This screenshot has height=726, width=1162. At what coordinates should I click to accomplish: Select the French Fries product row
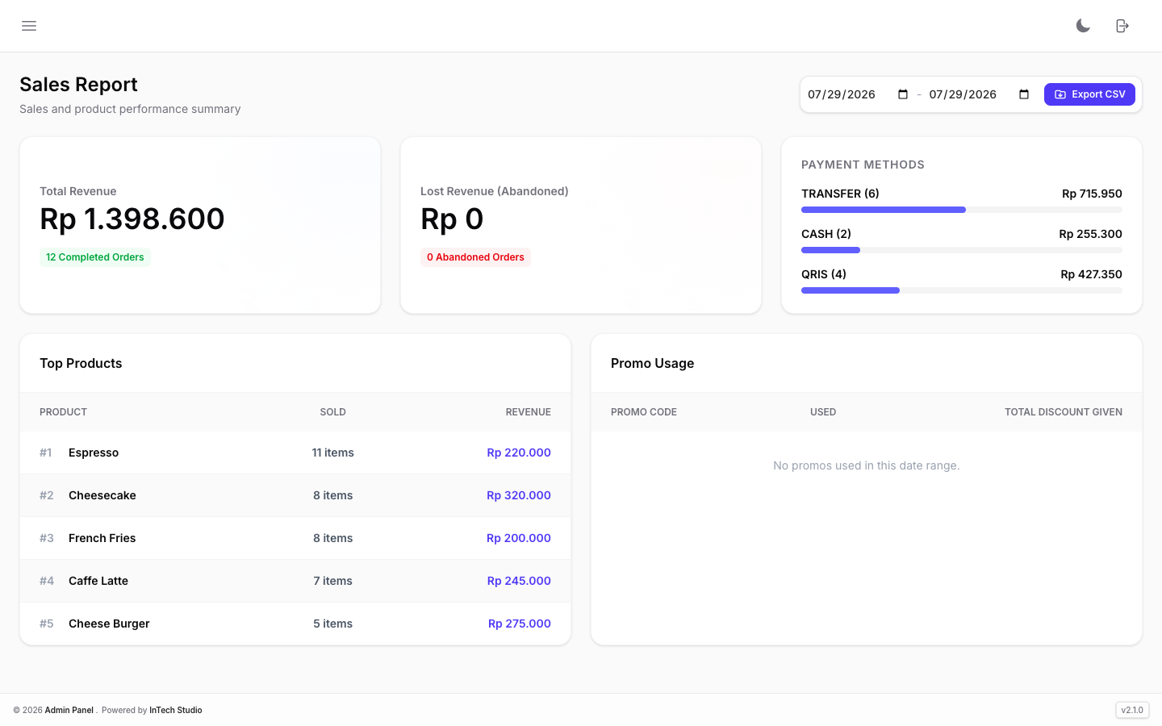(295, 538)
